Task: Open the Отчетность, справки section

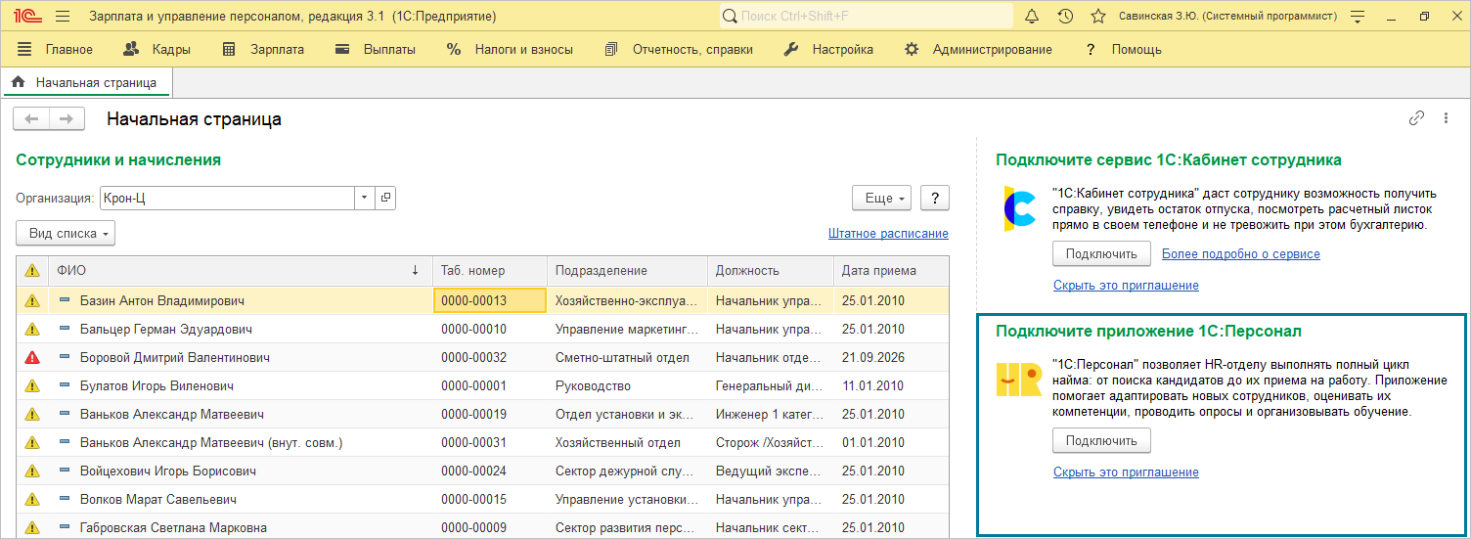Action: pyautogui.click(x=679, y=50)
